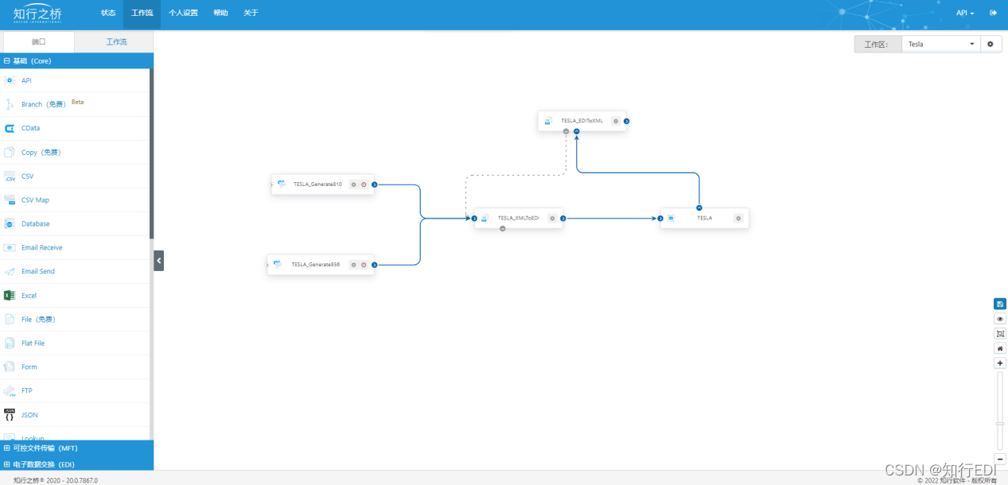Select the Email Send connector
Image resolution: width=1008 pixels, height=485 pixels.
[x=75, y=271]
